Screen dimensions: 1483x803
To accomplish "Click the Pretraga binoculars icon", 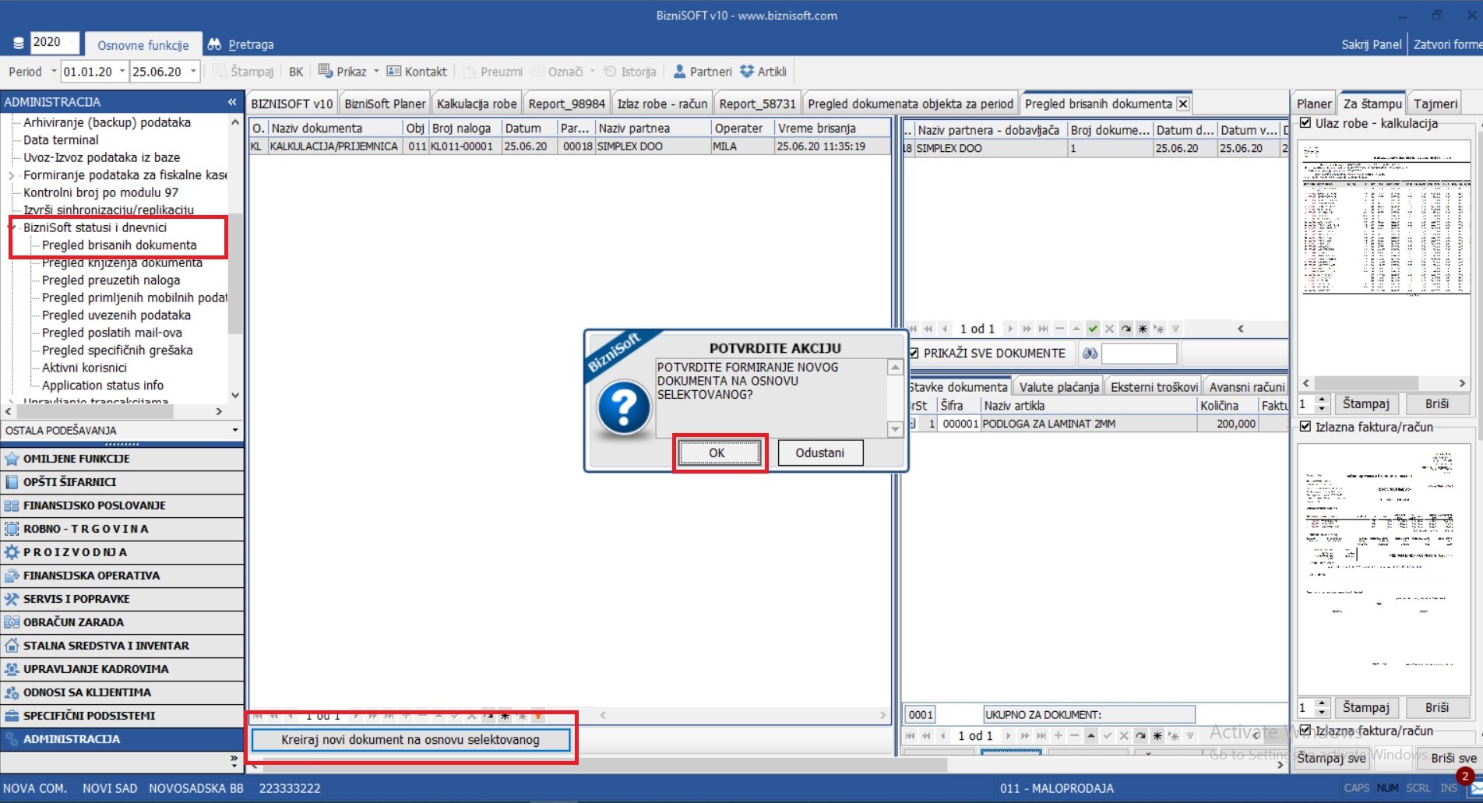I will click(214, 44).
